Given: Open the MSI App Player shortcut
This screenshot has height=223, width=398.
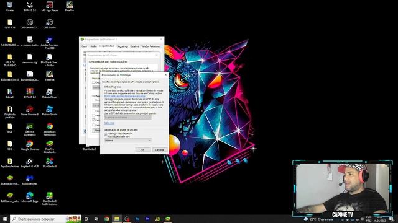Looking at the screenshot, I should click(50, 7).
